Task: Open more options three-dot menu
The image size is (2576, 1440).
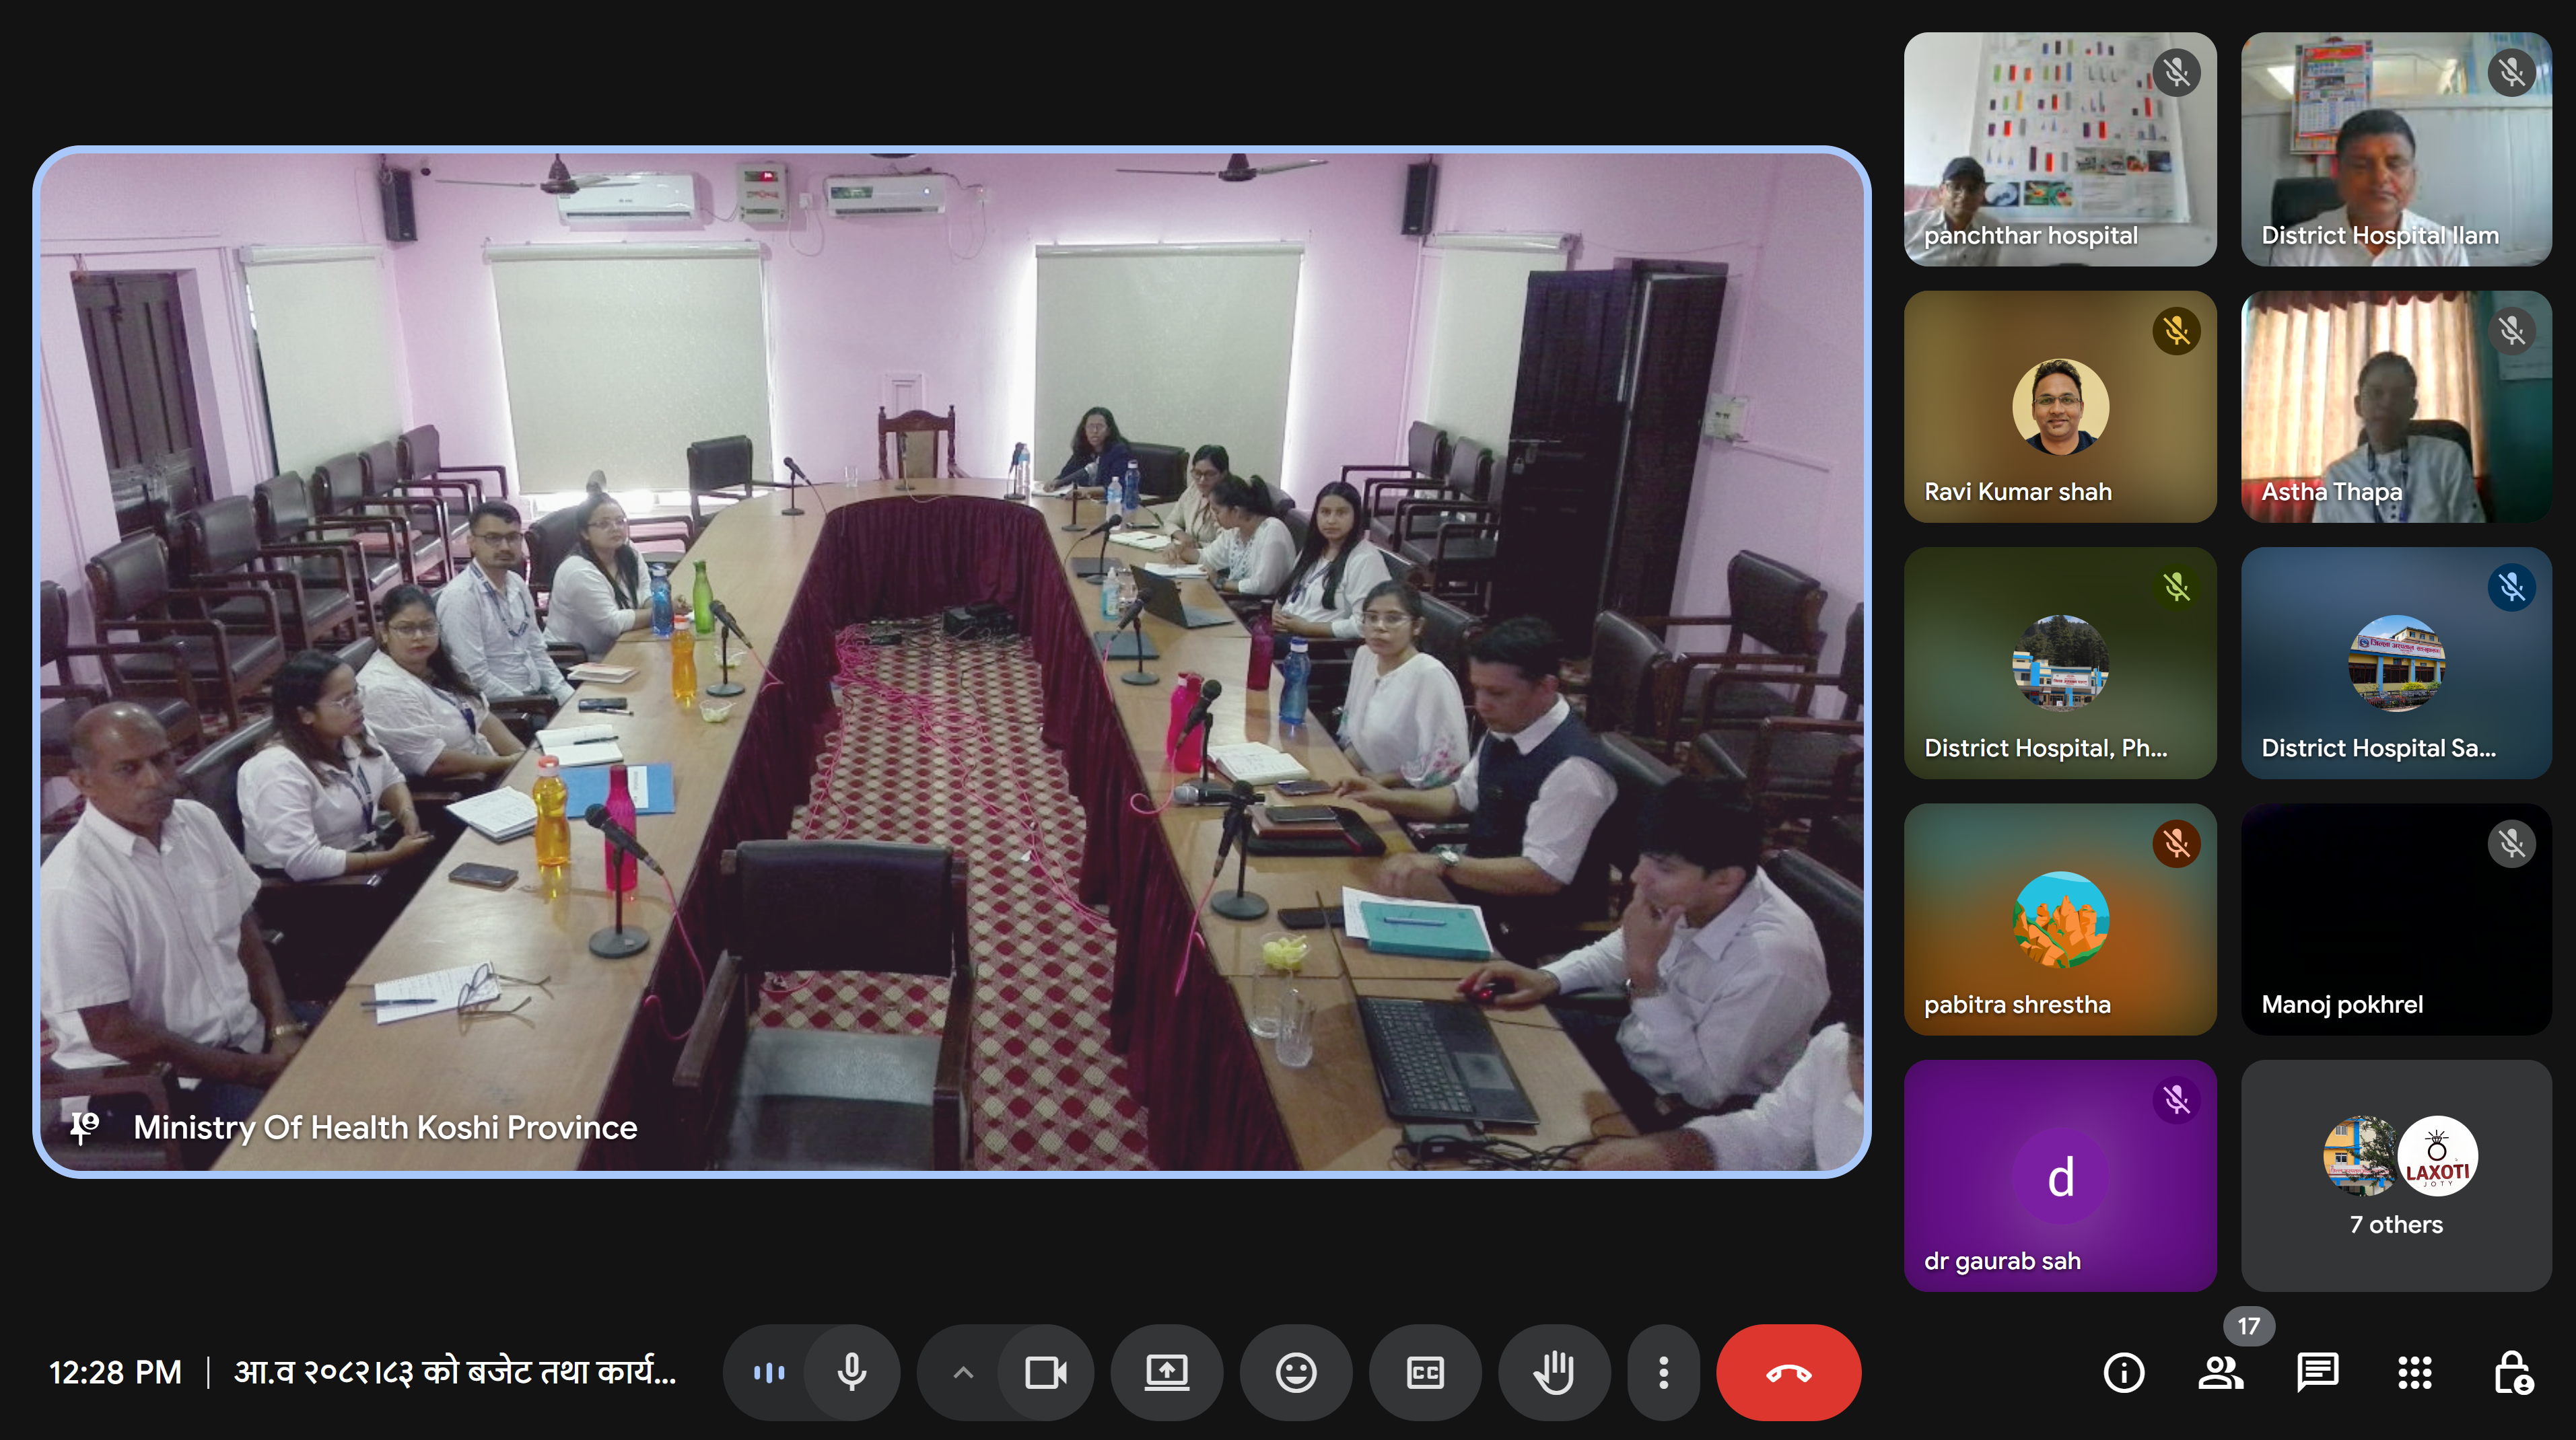Action: pyautogui.click(x=1663, y=1372)
